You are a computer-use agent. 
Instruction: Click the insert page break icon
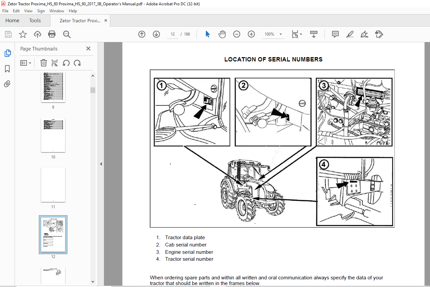[55, 63]
